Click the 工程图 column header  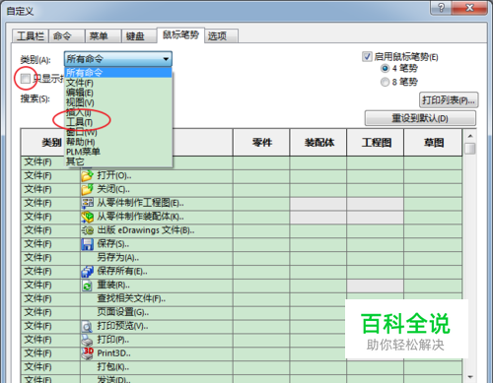376,143
